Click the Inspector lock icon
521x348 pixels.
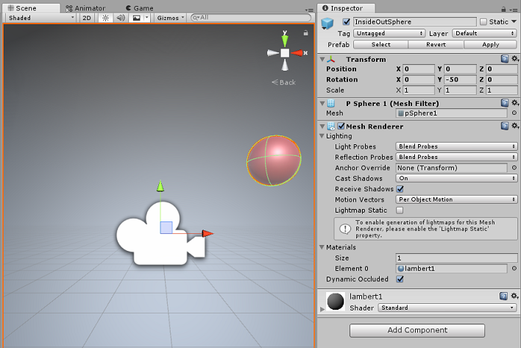(x=505, y=8)
